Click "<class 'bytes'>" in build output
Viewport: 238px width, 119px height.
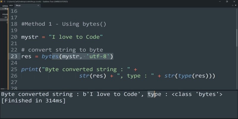tap(197, 94)
